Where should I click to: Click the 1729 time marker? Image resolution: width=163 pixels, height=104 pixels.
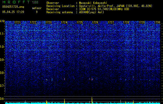142,22
